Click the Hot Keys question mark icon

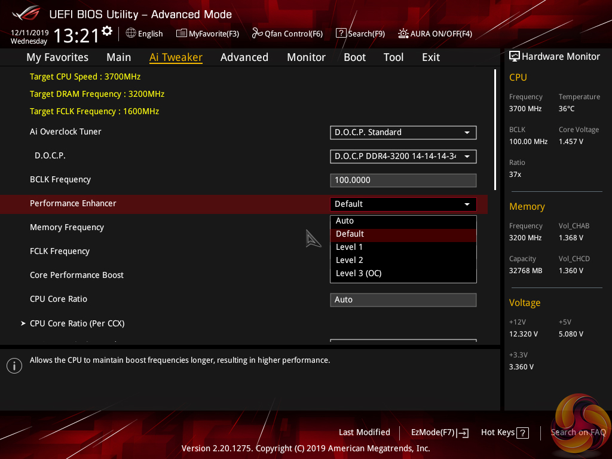[x=522, y=433]
